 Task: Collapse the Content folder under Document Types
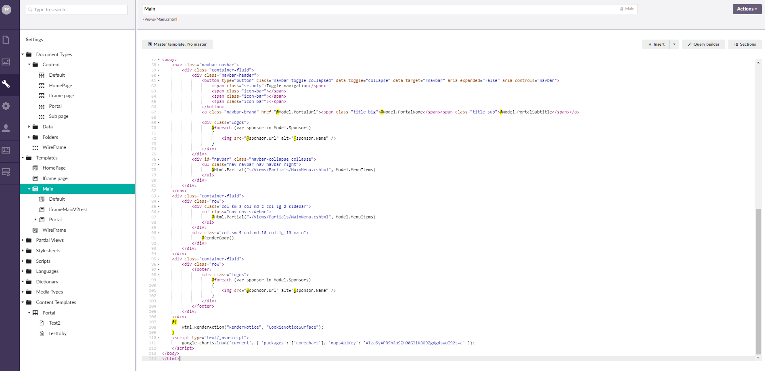(x=29, y=65)
